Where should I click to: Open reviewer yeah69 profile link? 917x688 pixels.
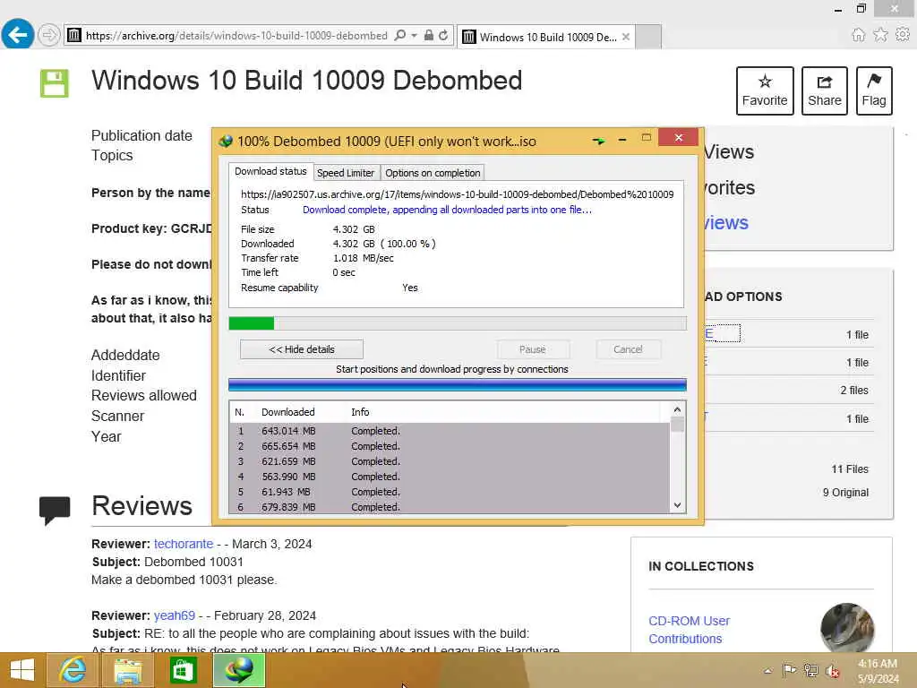pyautogui.click(x=175, y=615)
